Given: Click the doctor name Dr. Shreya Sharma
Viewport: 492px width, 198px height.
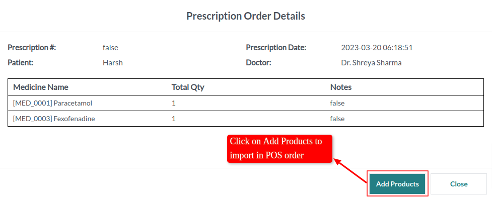Looking at the screenshot, I should pos(371,63).
